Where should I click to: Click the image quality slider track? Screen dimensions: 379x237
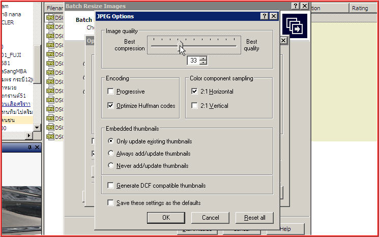pos(214,46)
